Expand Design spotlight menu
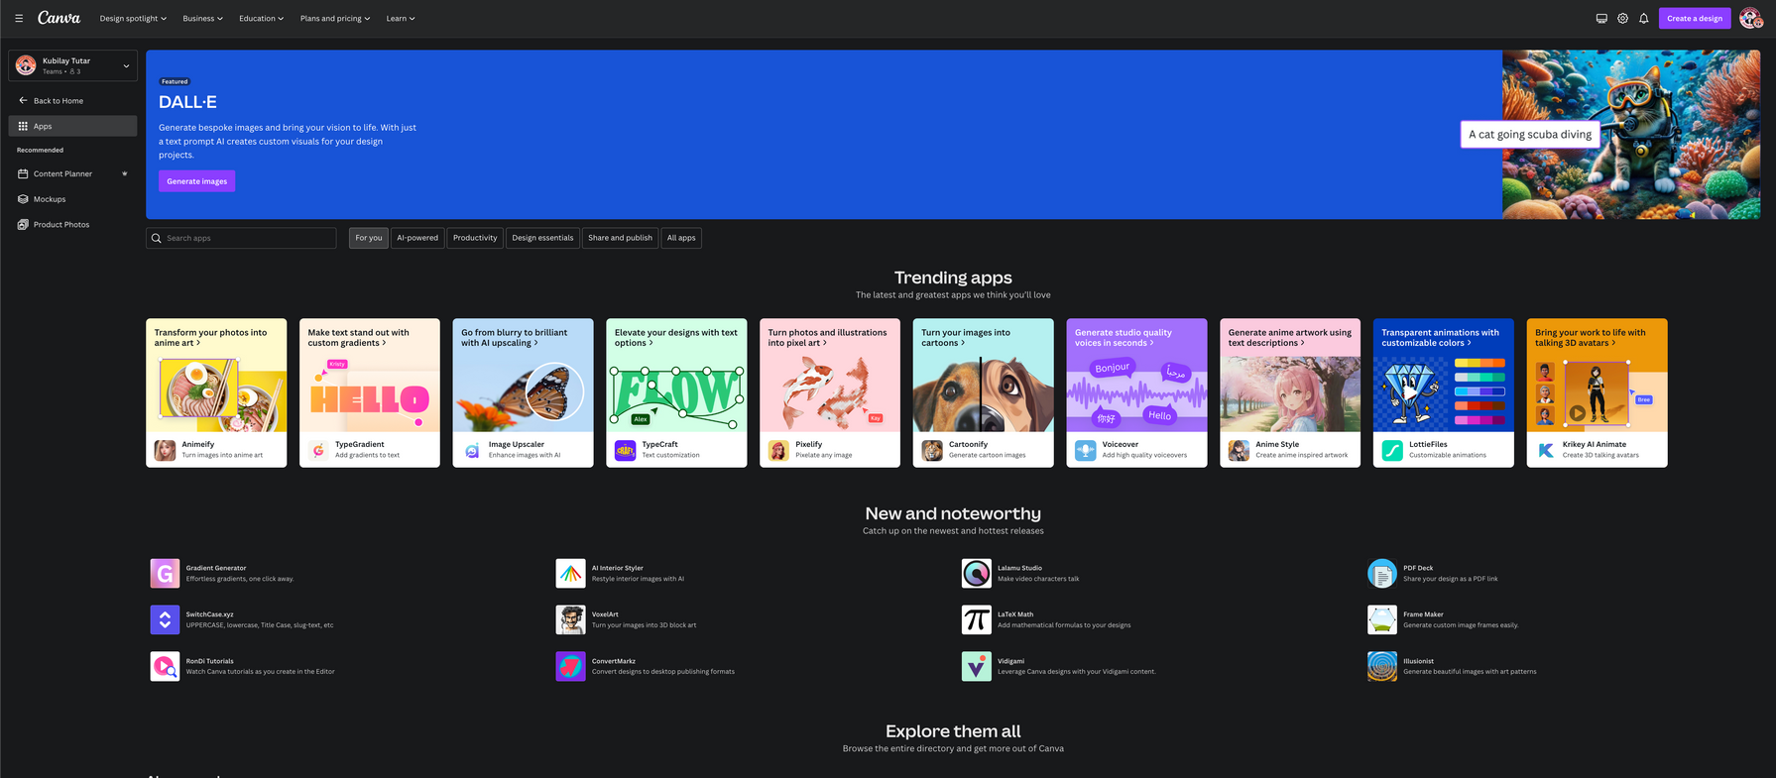This screenshot has width=1776, height=778. (x=133, y=18)
